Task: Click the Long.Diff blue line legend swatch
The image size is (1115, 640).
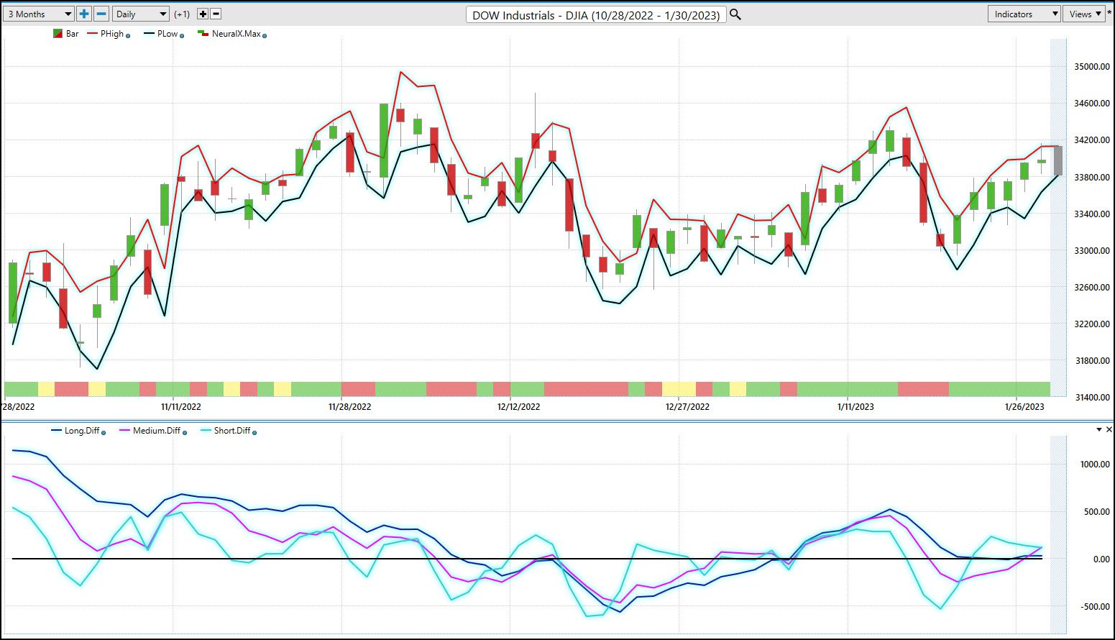Action: (57, 431)
